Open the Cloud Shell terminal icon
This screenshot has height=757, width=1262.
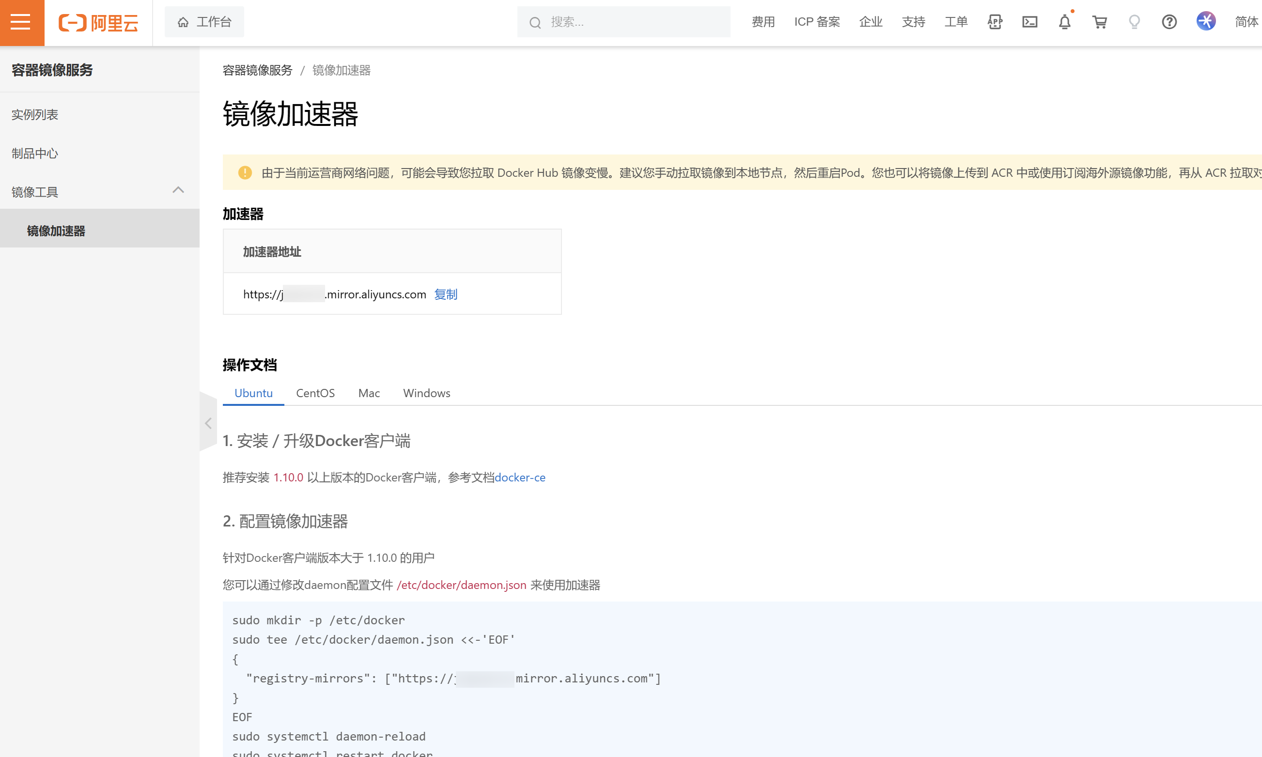[x=1029, y=22]
